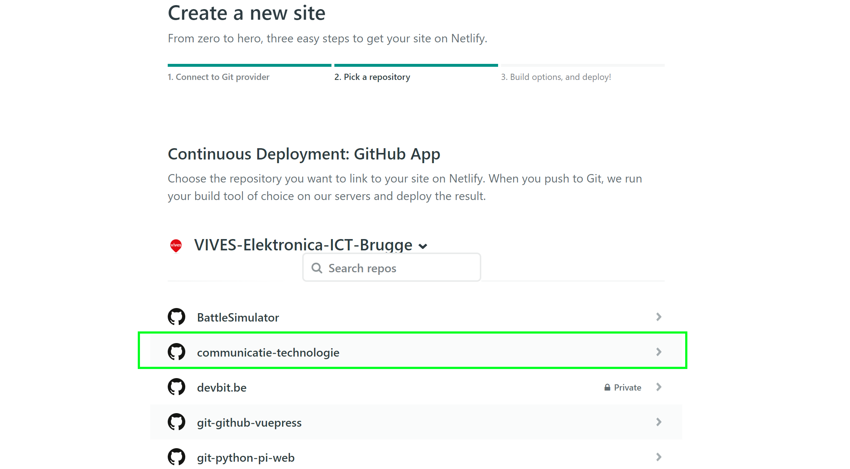Click the GitHub icon beside git-python-pi-web

click(177, 457)
